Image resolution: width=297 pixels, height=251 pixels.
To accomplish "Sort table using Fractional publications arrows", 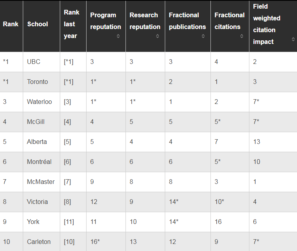I will click(203, 36).
